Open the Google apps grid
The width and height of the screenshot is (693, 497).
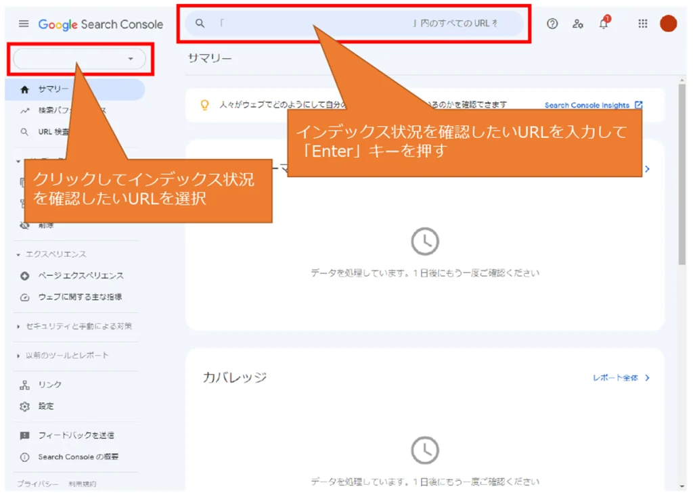point(643,24)
